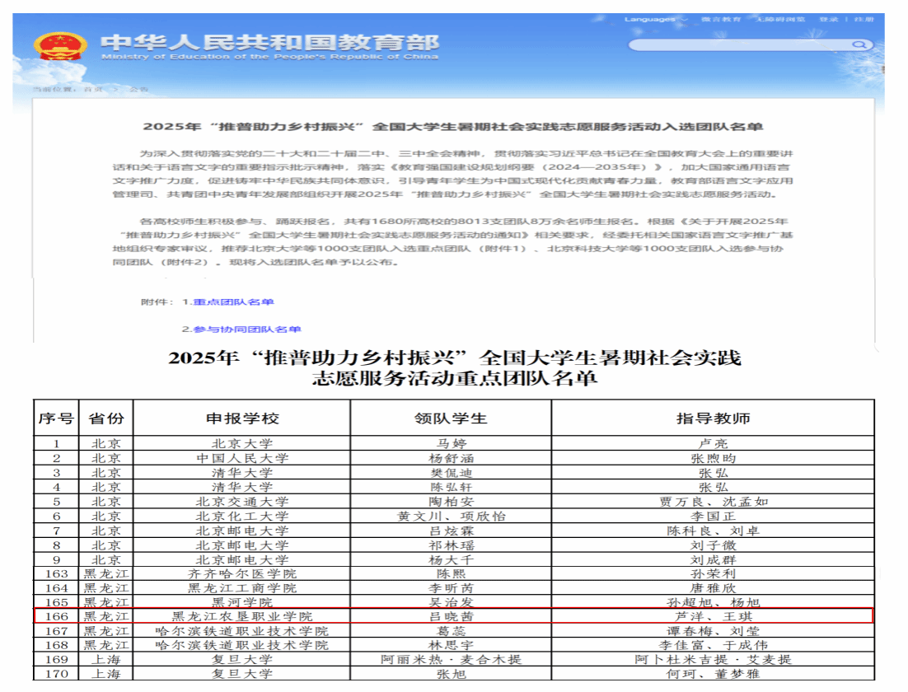Screen dimensions: 908x692
Task: Click the 序号 column header
Action: tap(56, 418)
